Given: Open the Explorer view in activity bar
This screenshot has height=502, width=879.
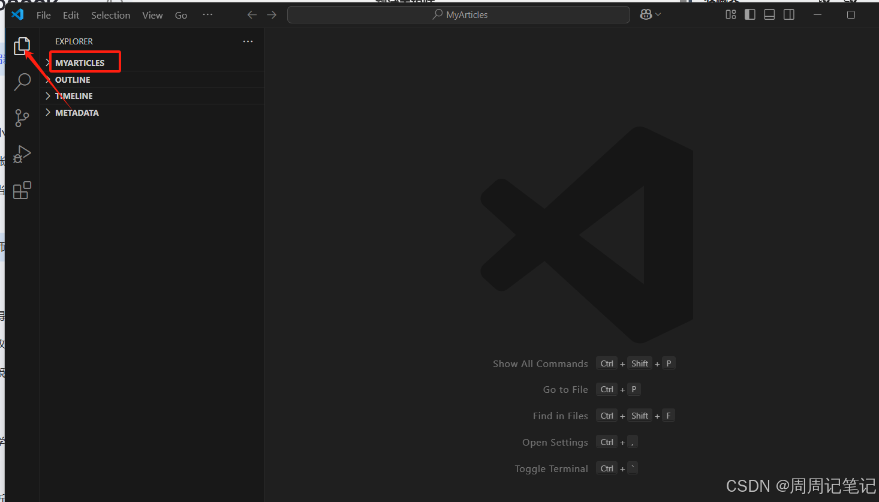Looking at the screenshot, I should tap(22, 46).
